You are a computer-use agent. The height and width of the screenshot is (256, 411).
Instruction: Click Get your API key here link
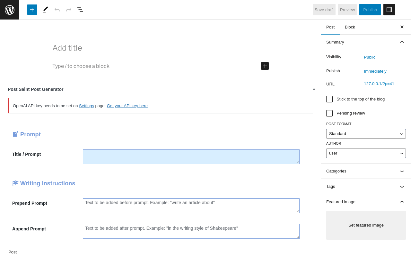(127, 106)
